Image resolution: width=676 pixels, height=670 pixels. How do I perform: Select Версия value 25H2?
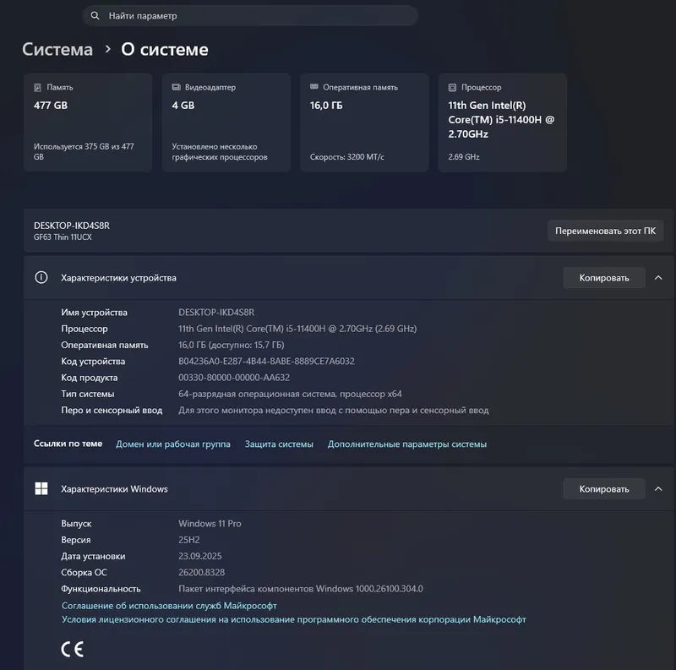coord(188,540)
